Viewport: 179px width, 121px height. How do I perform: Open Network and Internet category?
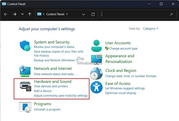click(x=53, y=68)
